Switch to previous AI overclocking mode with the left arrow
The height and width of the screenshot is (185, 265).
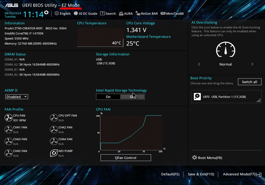199,64
